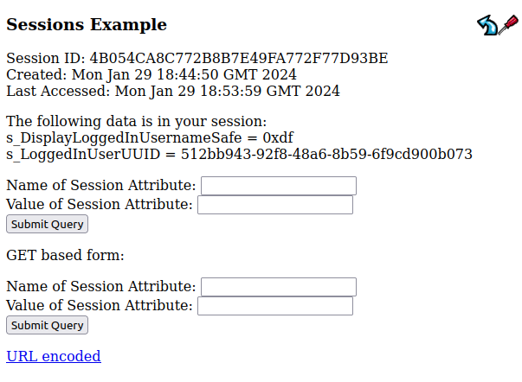Click the Session ID value text

pos(239,59)
